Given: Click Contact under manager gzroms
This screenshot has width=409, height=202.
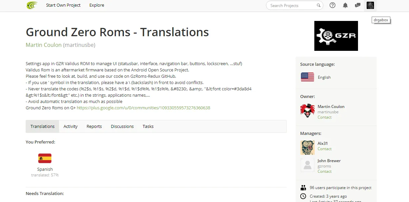Looking at the screenshot, I should [x=325, y=171].
